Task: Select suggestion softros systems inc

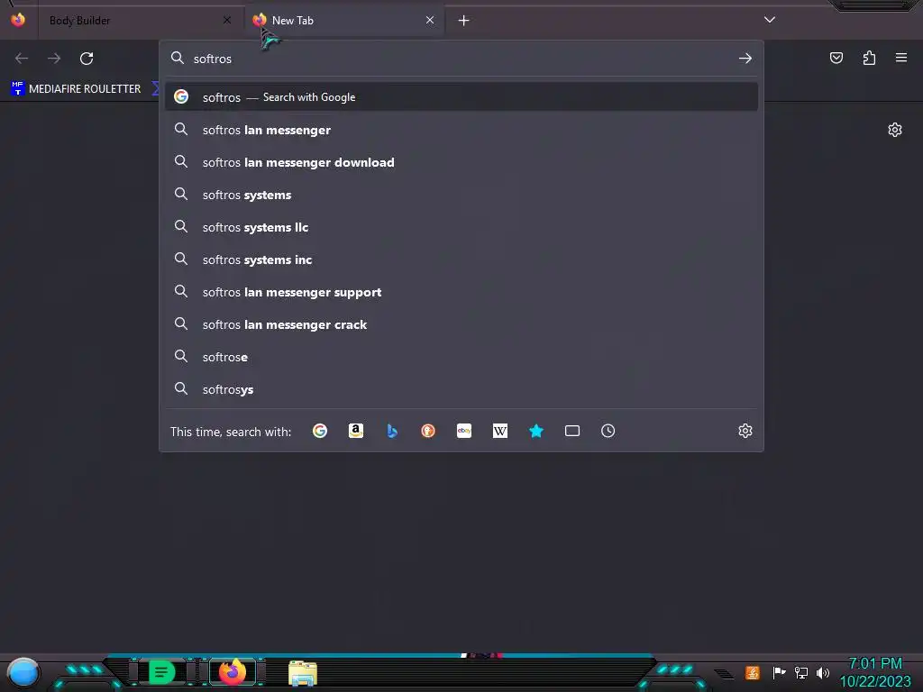Action: [x=461, y=259]
